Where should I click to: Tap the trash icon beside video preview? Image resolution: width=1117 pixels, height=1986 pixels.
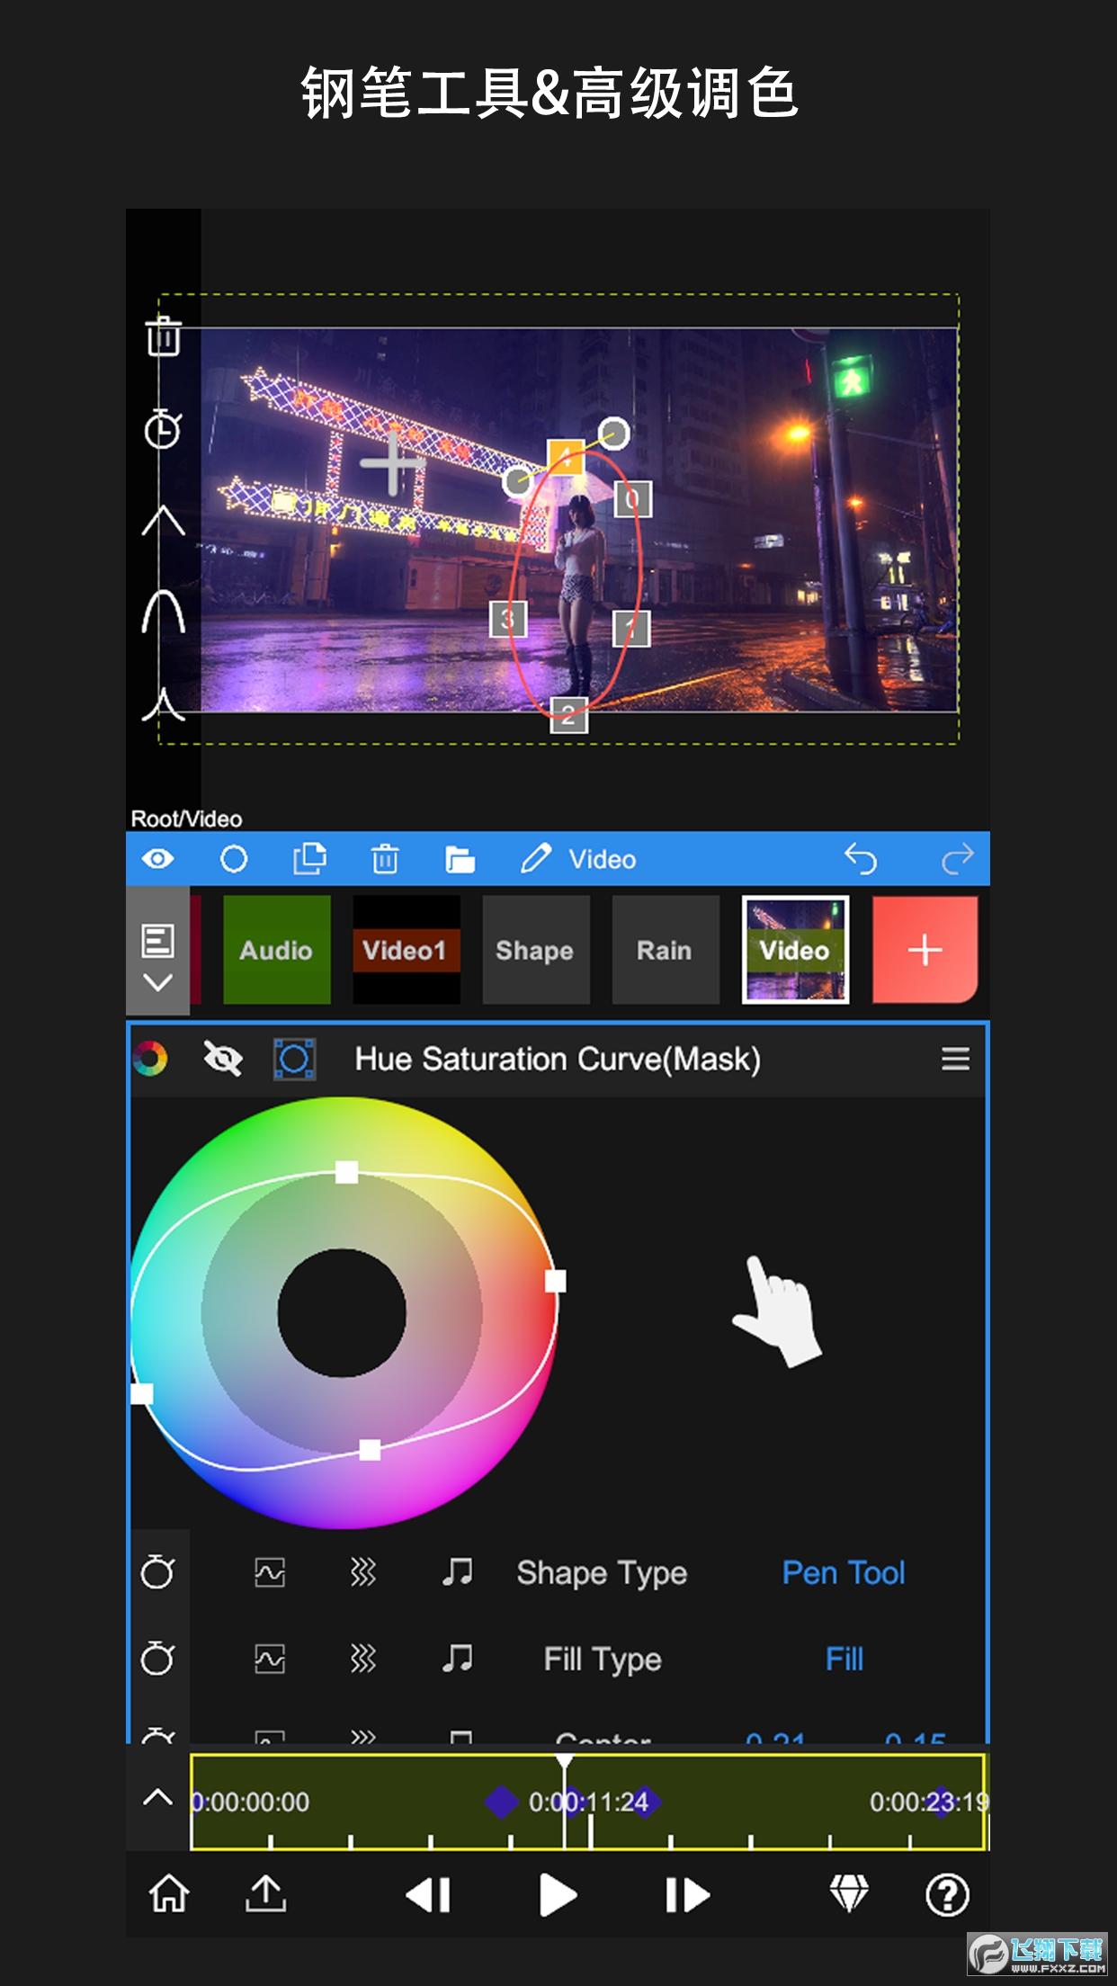(x=164, y=336)
